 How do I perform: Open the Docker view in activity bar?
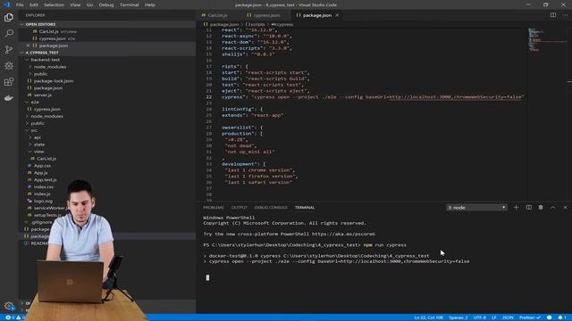coord(9,97)
